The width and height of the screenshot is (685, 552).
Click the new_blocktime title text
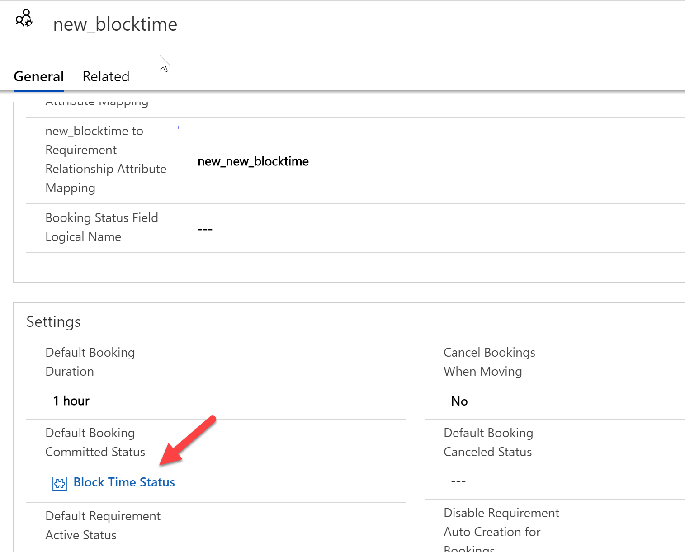(115, 24)
